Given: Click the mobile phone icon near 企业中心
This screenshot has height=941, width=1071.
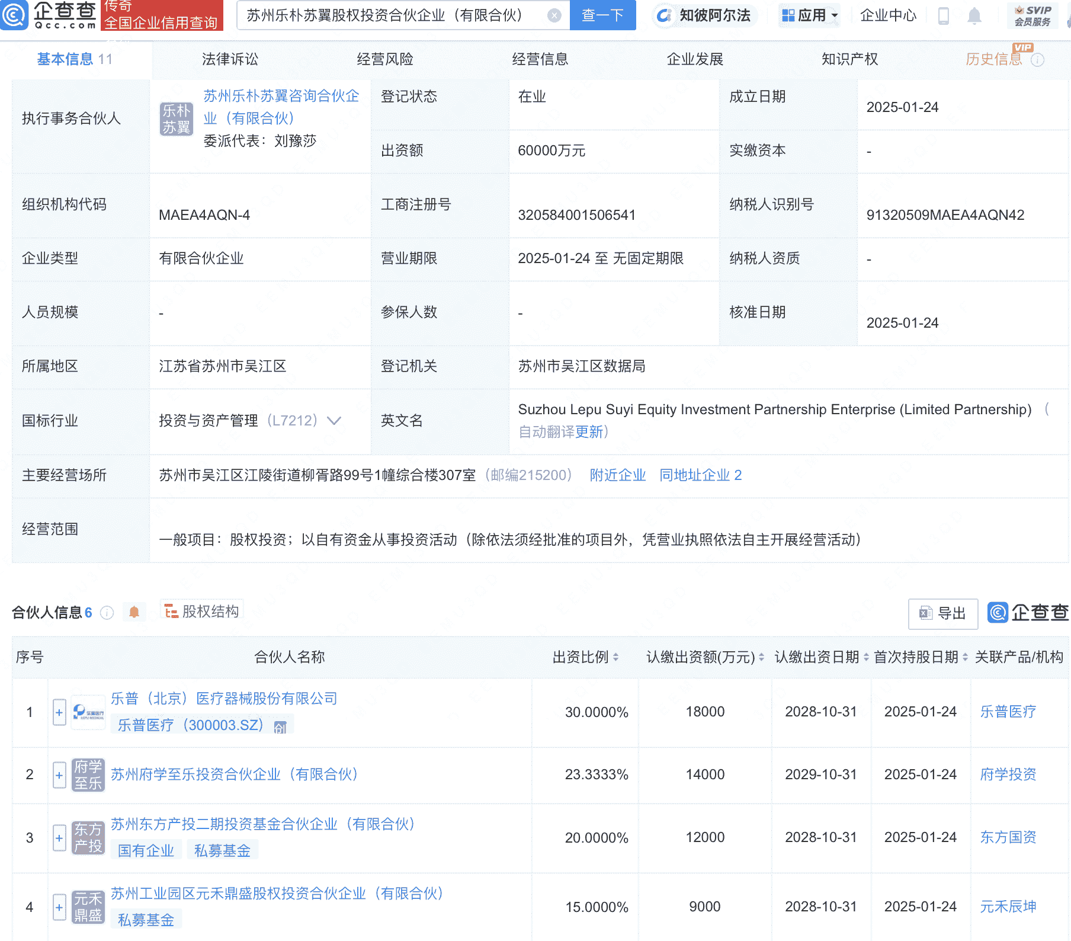Looking at the screenshot, I should click(x=942, y=15).
